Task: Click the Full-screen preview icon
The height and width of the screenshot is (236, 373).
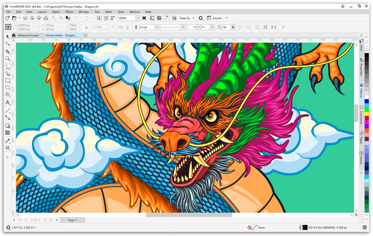Action: [x=144, y=18]
